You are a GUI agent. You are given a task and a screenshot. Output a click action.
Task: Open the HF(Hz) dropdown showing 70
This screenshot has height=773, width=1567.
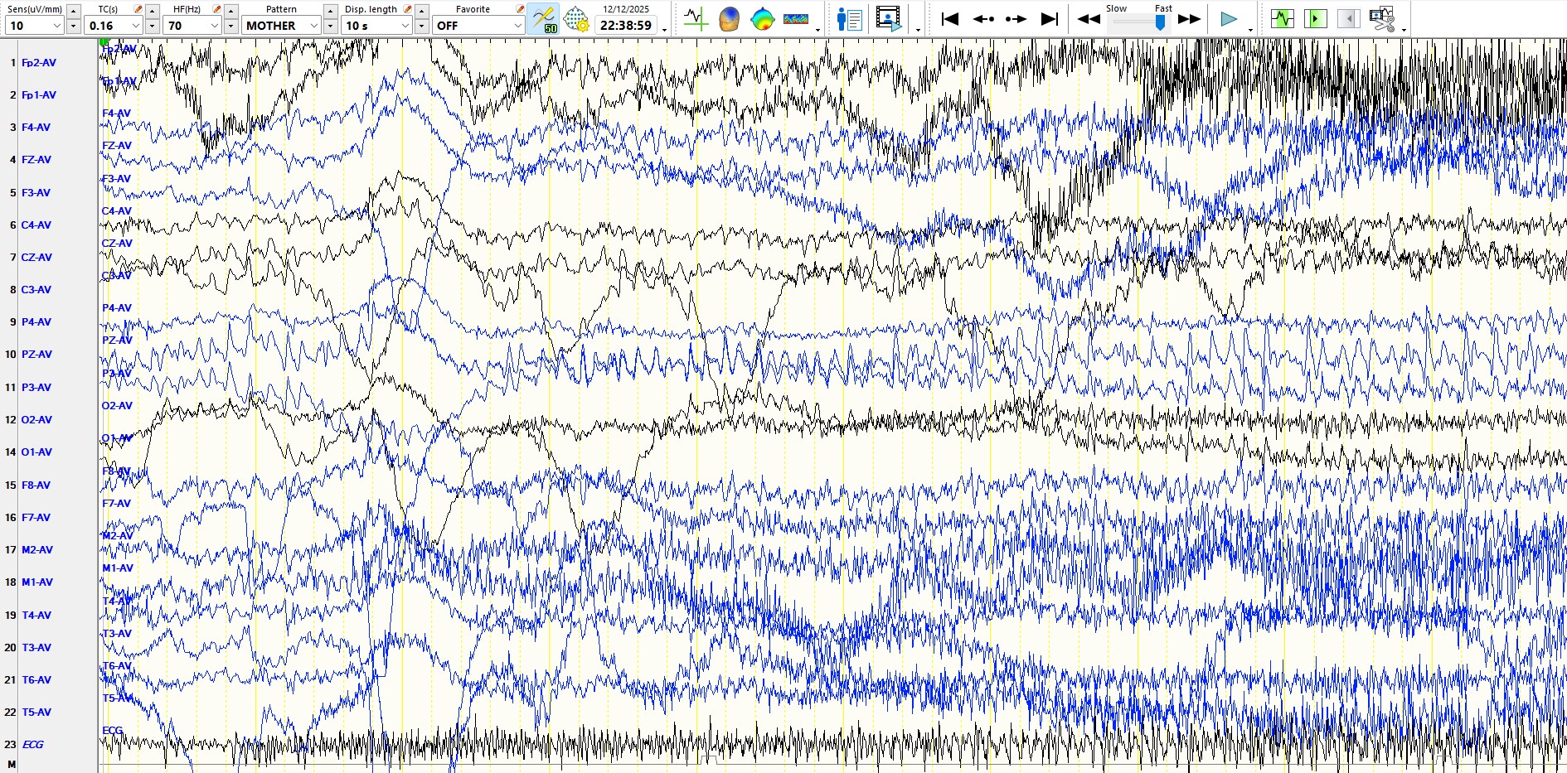tap(192, 26)
